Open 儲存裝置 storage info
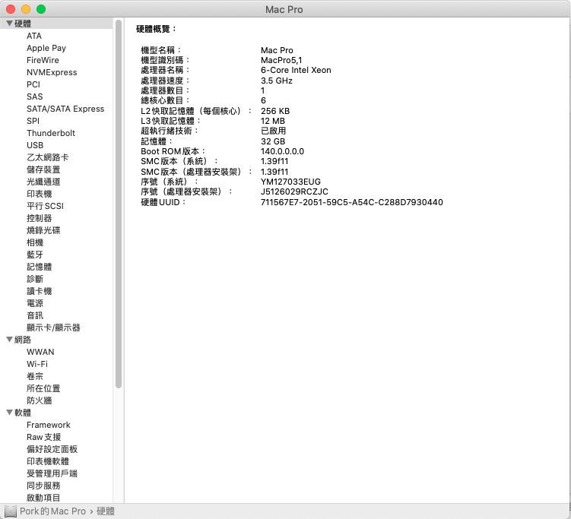 tap(43, 169)
